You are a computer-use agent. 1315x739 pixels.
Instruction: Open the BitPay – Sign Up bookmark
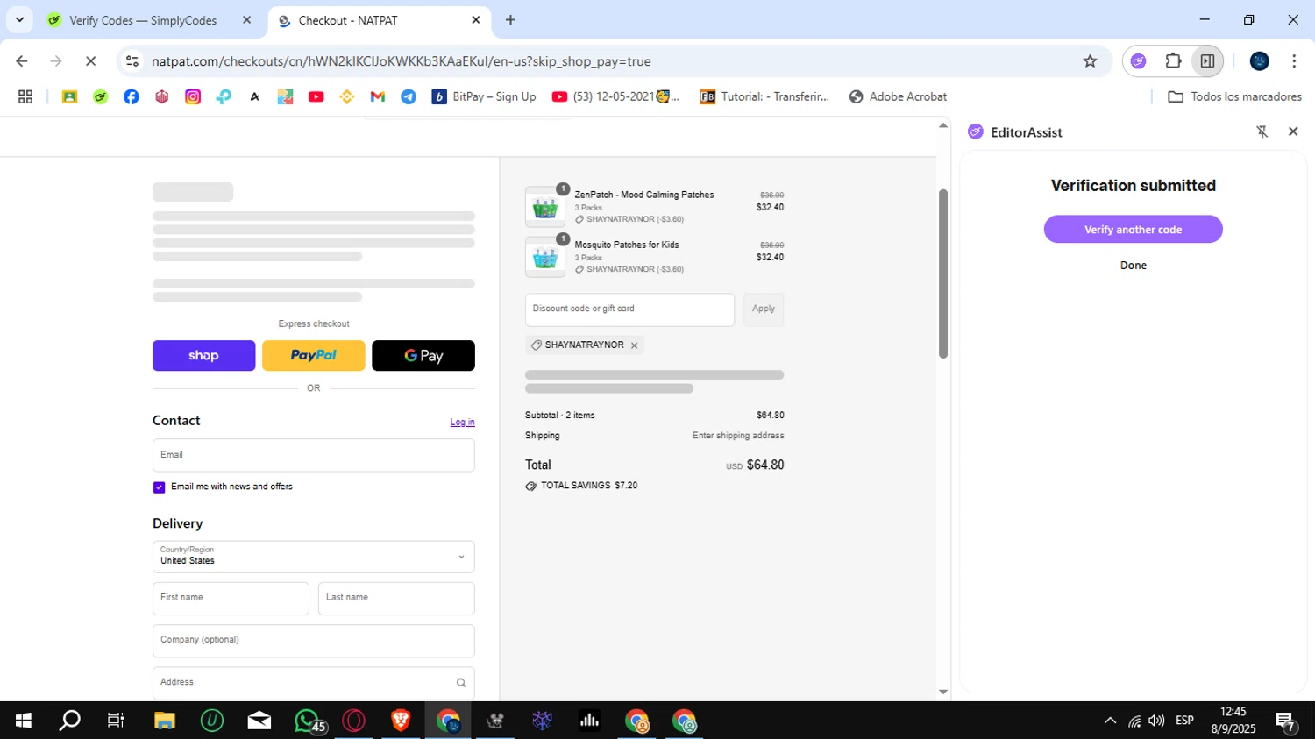[484, 96]
